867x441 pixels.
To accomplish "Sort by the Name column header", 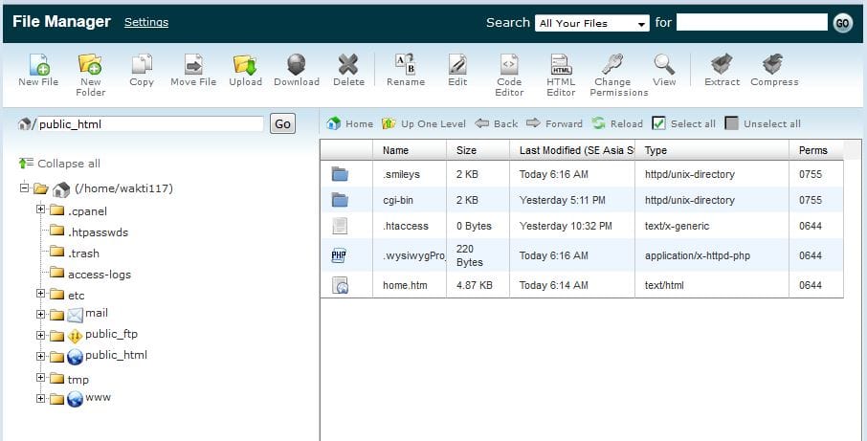I will click(x=410, y=150).
